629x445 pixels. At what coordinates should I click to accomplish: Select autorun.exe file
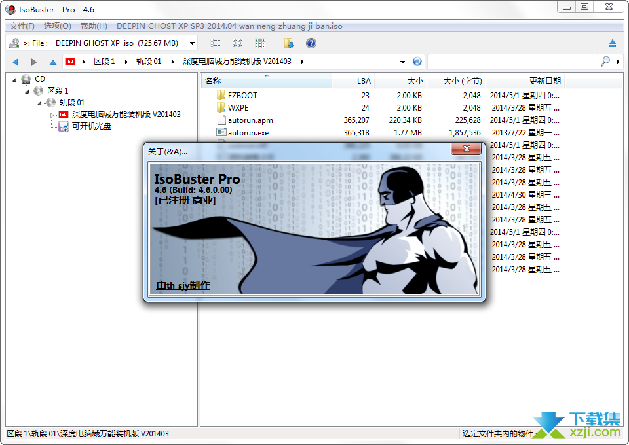[x=248, y=133]
